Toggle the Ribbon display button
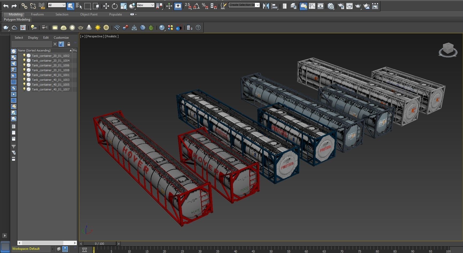 [x=303, y=6]
